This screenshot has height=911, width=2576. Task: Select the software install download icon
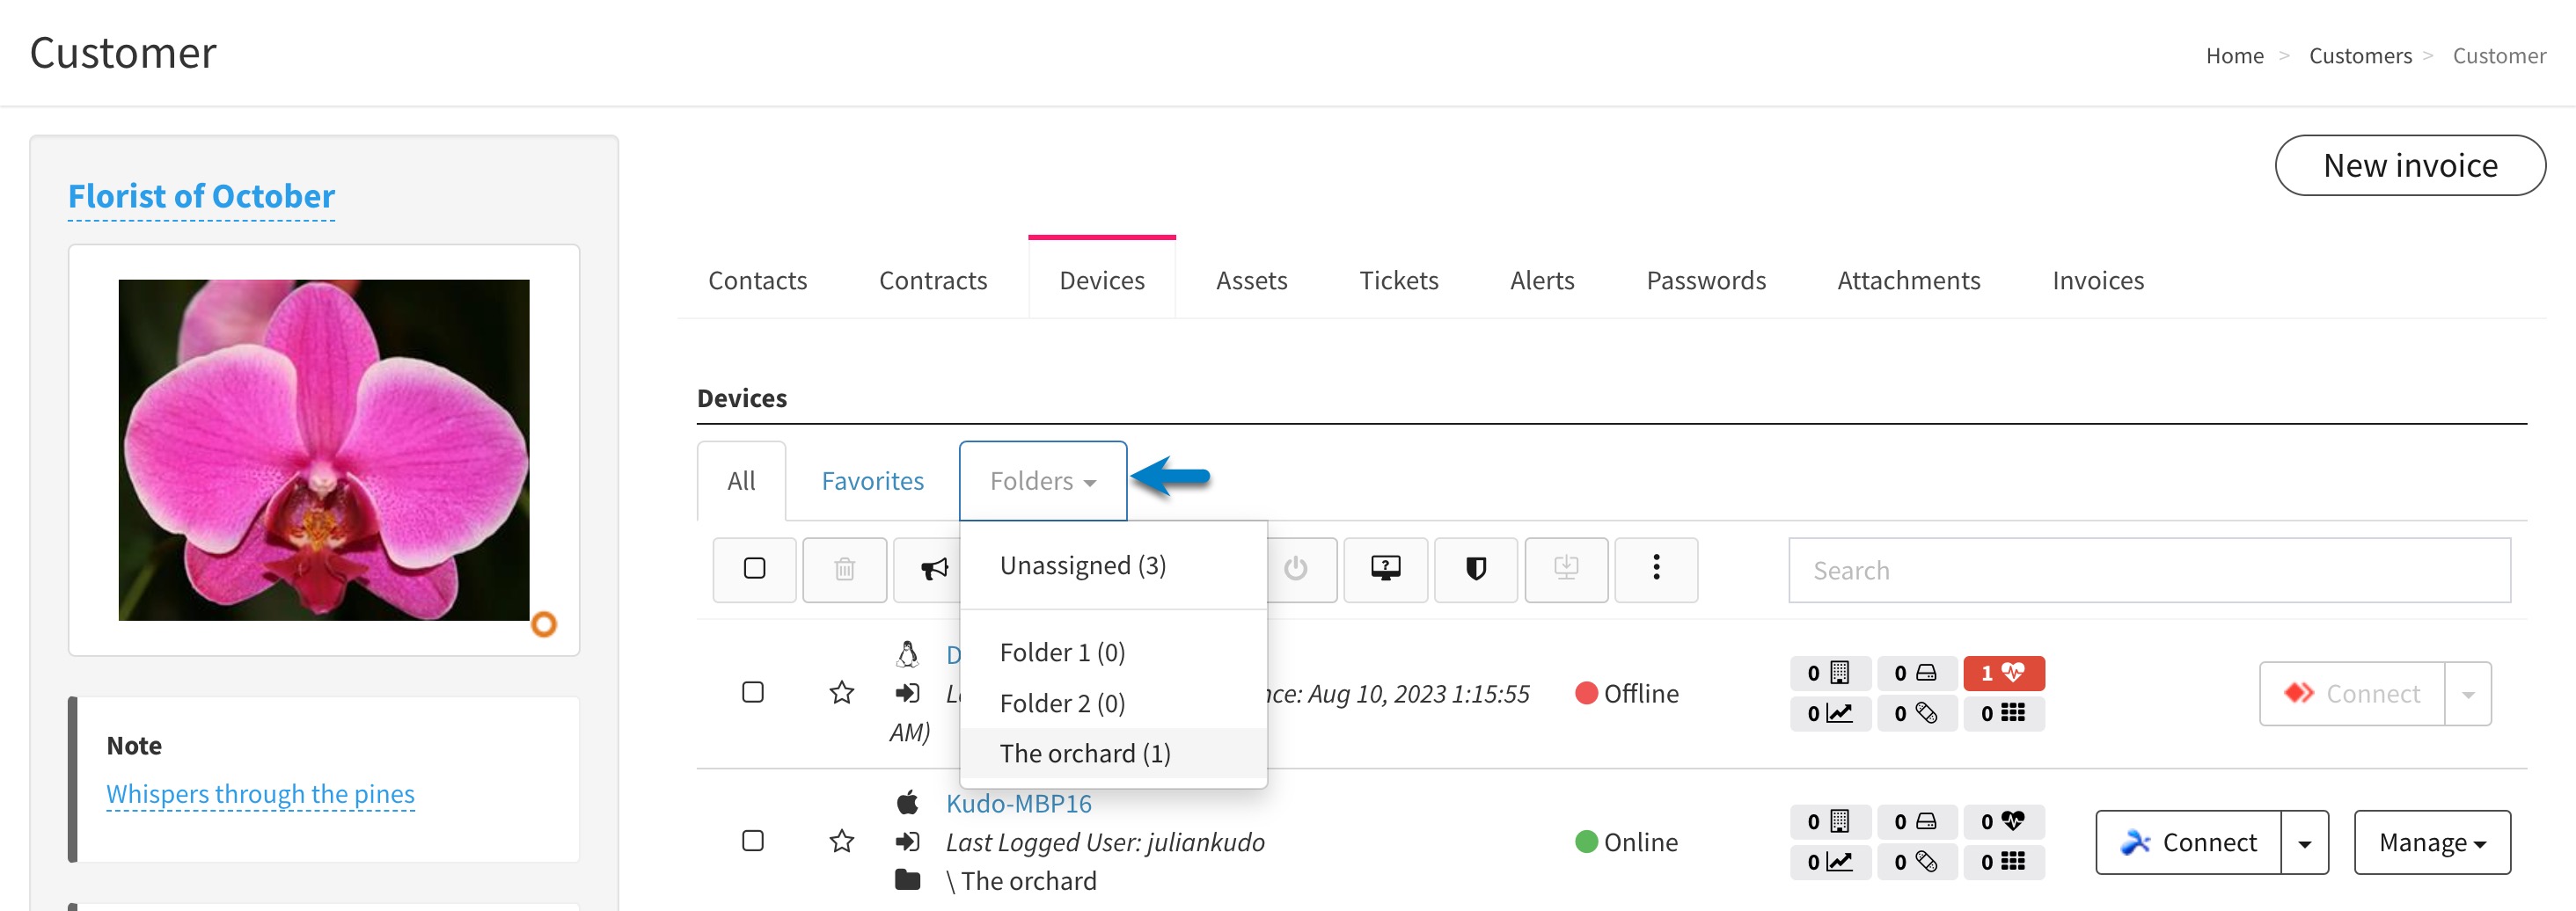point(1566,570)
